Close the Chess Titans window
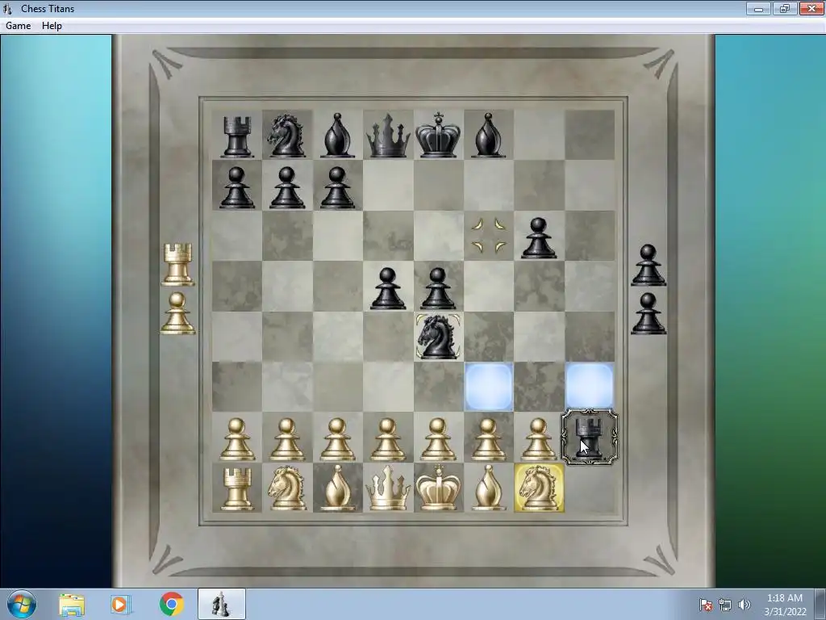Screen dimensions: 826x620 tap(811, 8)
